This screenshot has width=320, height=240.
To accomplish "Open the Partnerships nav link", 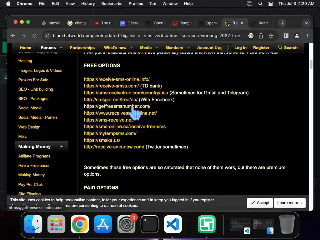I will pyautogui.click(x=82, y=47).
